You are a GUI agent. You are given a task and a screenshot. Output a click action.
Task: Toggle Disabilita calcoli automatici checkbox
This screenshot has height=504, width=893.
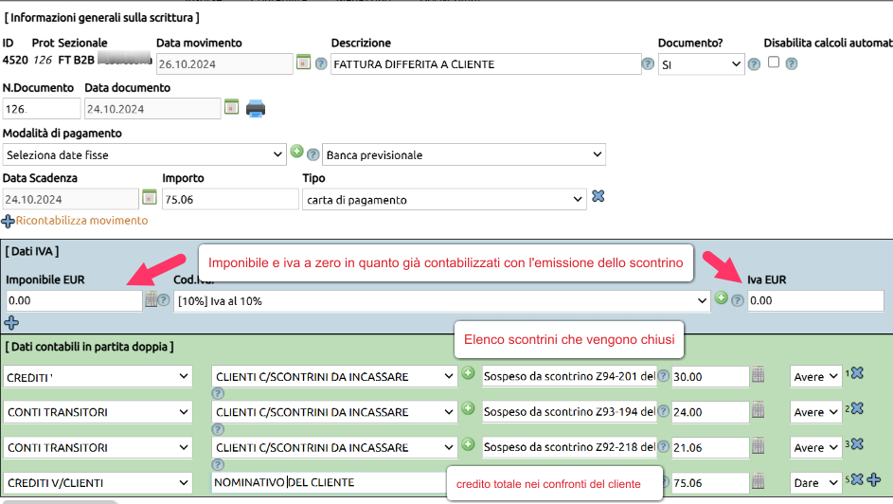click(774, 63)
